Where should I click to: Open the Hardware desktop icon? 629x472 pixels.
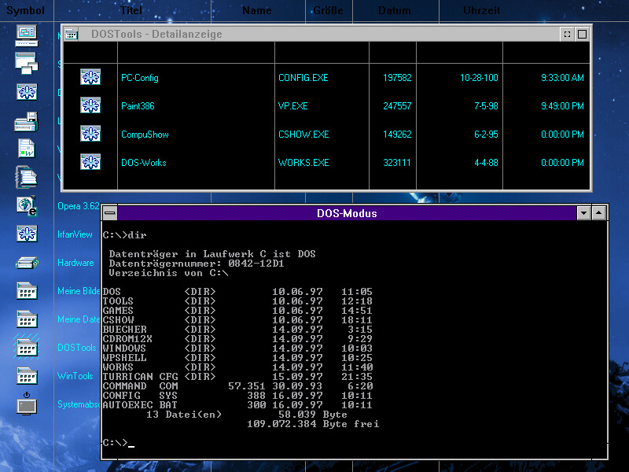click(x=27, y=263)
